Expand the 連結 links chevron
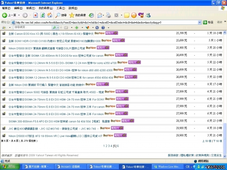 click(x=225, y=22)
